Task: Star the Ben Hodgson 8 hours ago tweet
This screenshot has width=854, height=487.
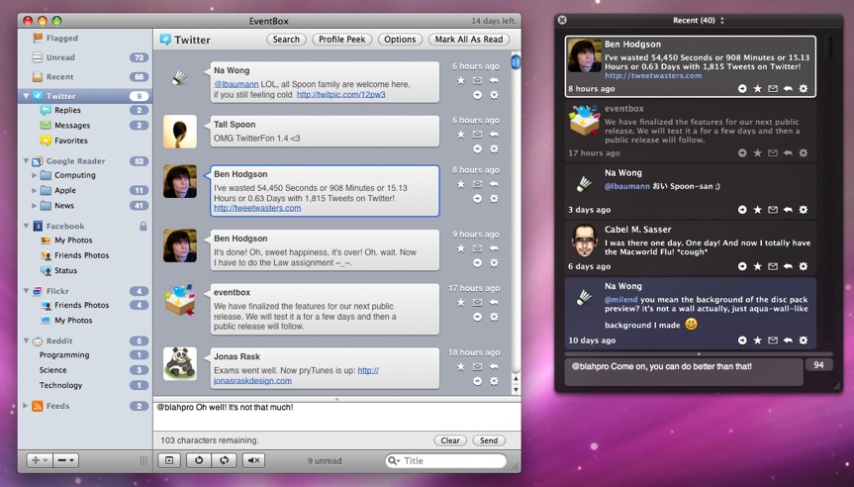Action: click(461, 184)
